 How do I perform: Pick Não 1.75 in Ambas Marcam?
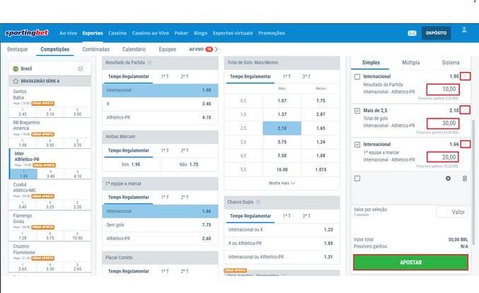point(189,165)
